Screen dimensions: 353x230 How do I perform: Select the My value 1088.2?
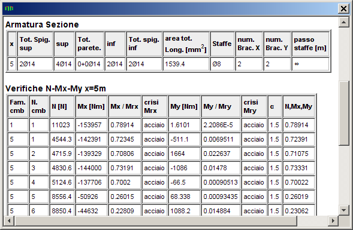184,210
